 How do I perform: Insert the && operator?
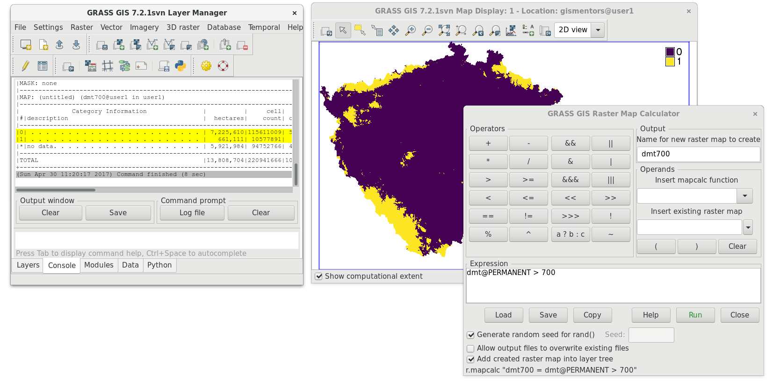click(571, 143)
